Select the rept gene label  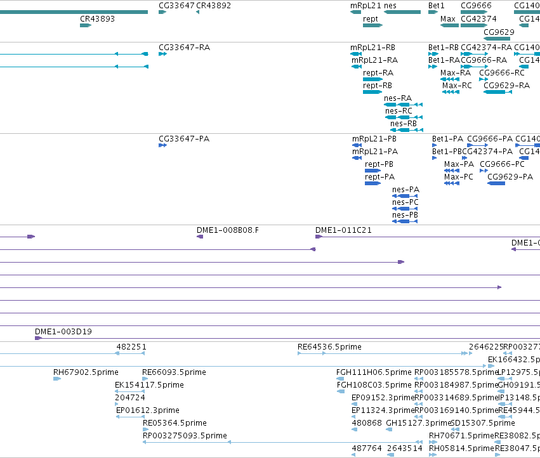coord(370,18)
